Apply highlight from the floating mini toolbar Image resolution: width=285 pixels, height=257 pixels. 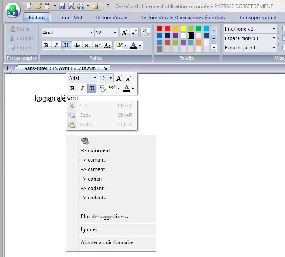point(112,89)
